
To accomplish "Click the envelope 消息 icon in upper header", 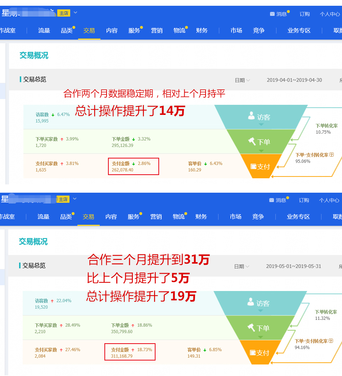I will point(273,14).
